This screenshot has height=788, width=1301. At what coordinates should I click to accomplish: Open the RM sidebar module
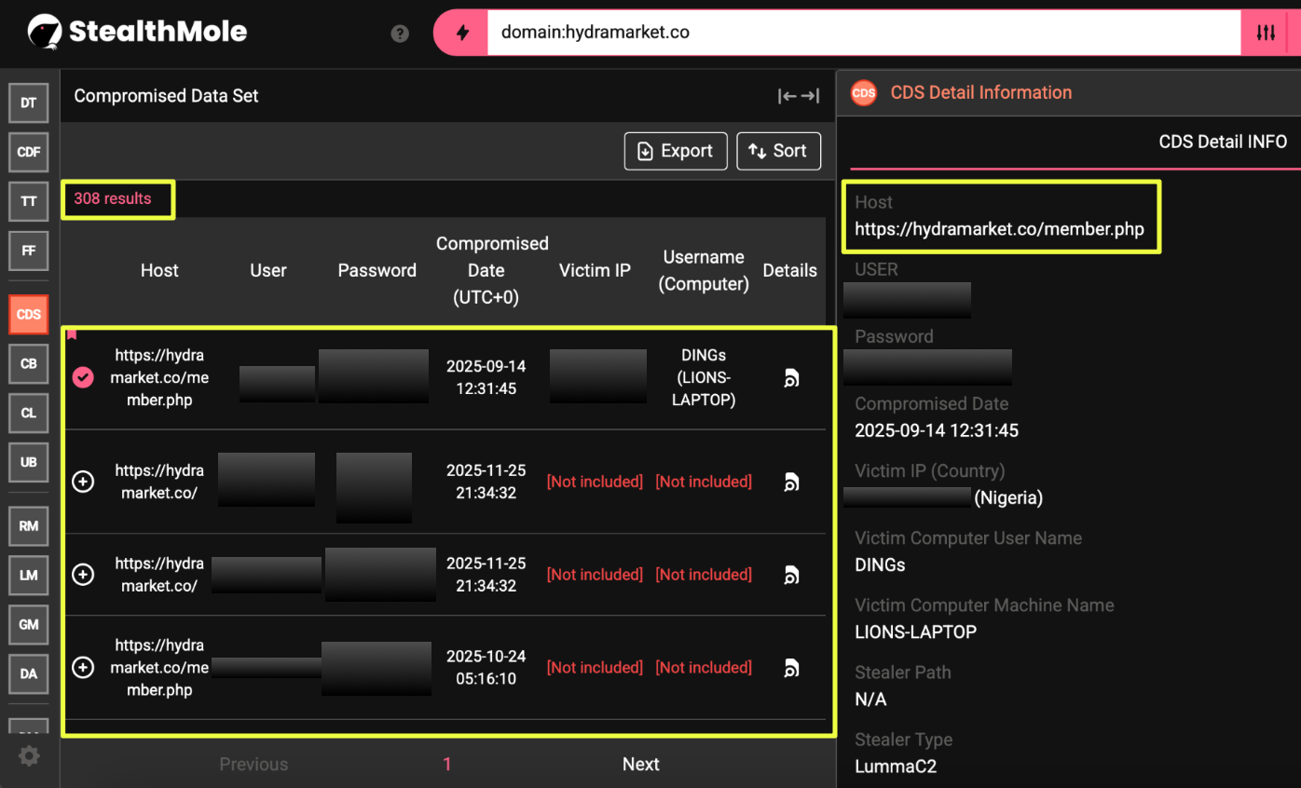pyautogui.click(x=29, y=526)
